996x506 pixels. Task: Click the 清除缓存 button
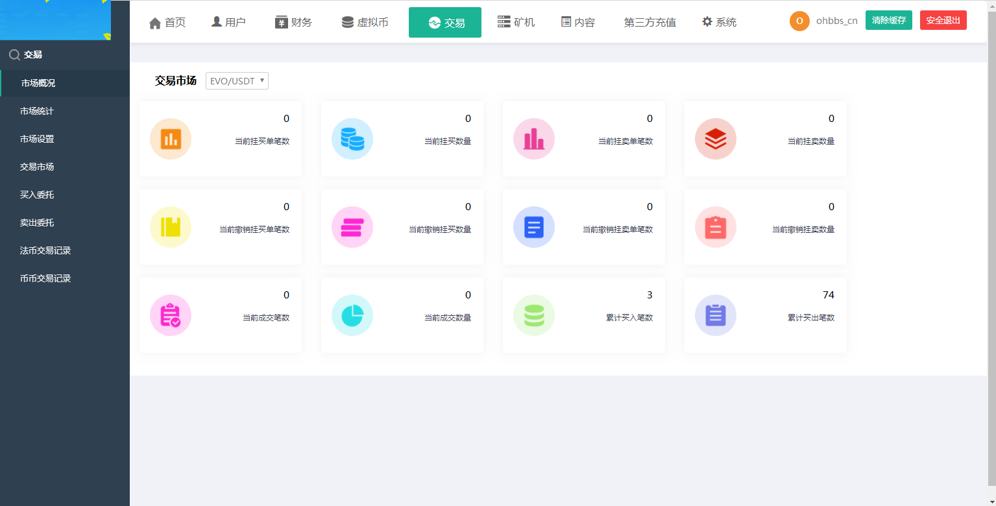[888, 20]
